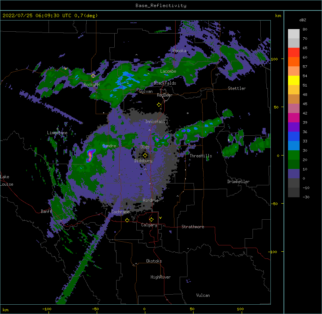Click the white plus marker north of Drumheller

click(229, 140)
